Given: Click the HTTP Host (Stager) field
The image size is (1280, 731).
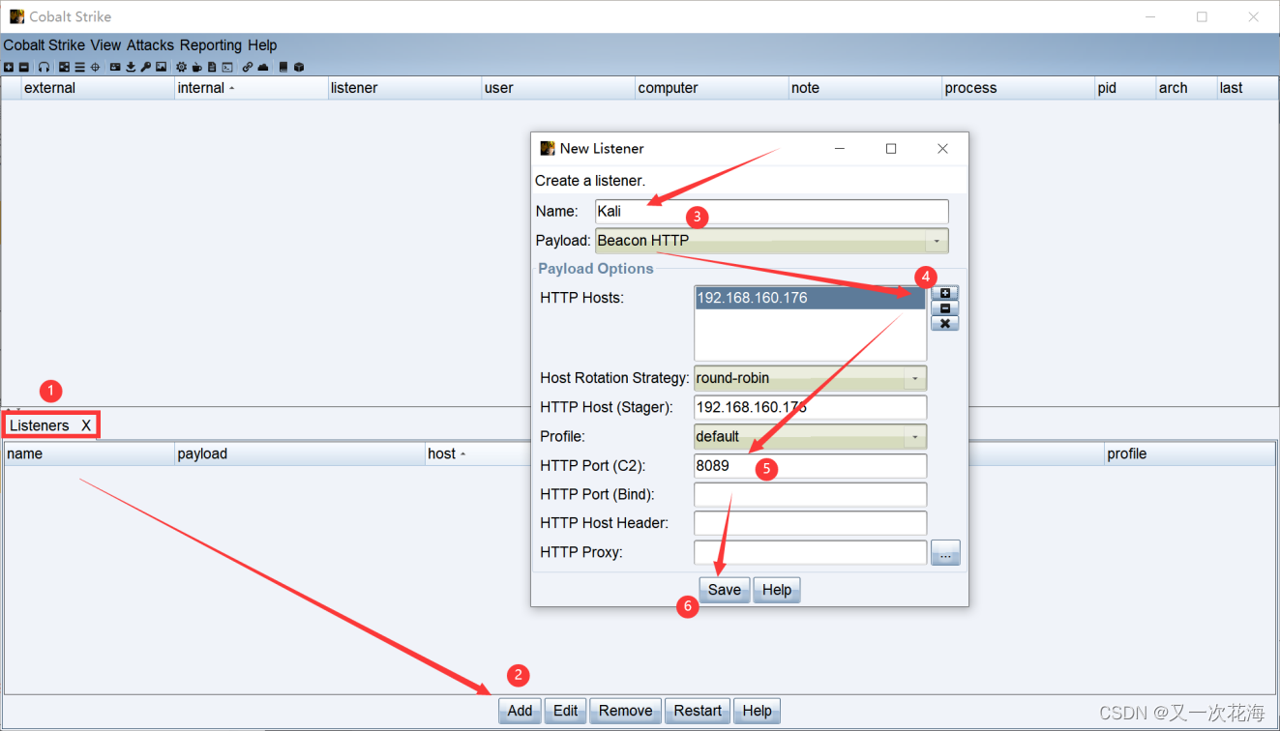Looking at the screenshot, I should tap(810, 407).
